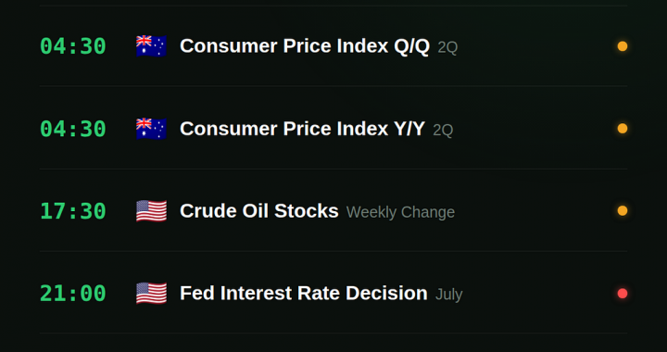Click orange impact dot for CPI Q/Q
This screenshot has width=667, height=352.
623,46
